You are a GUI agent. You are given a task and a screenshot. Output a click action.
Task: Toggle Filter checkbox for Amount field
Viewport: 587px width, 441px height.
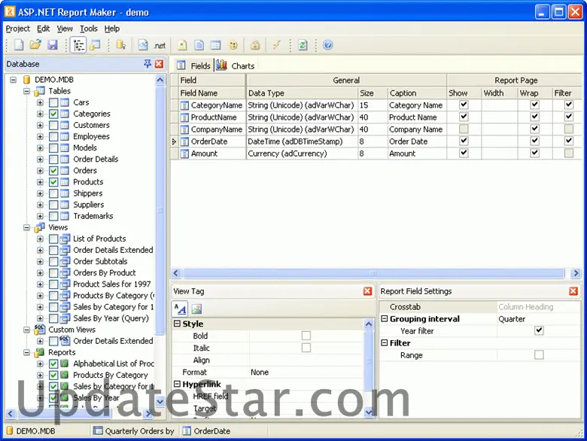[x=569, y=153]
